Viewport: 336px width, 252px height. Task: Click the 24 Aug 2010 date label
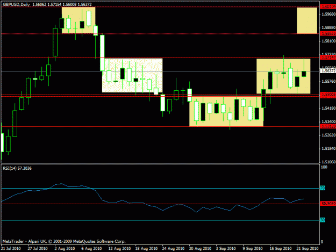(173, 248)
